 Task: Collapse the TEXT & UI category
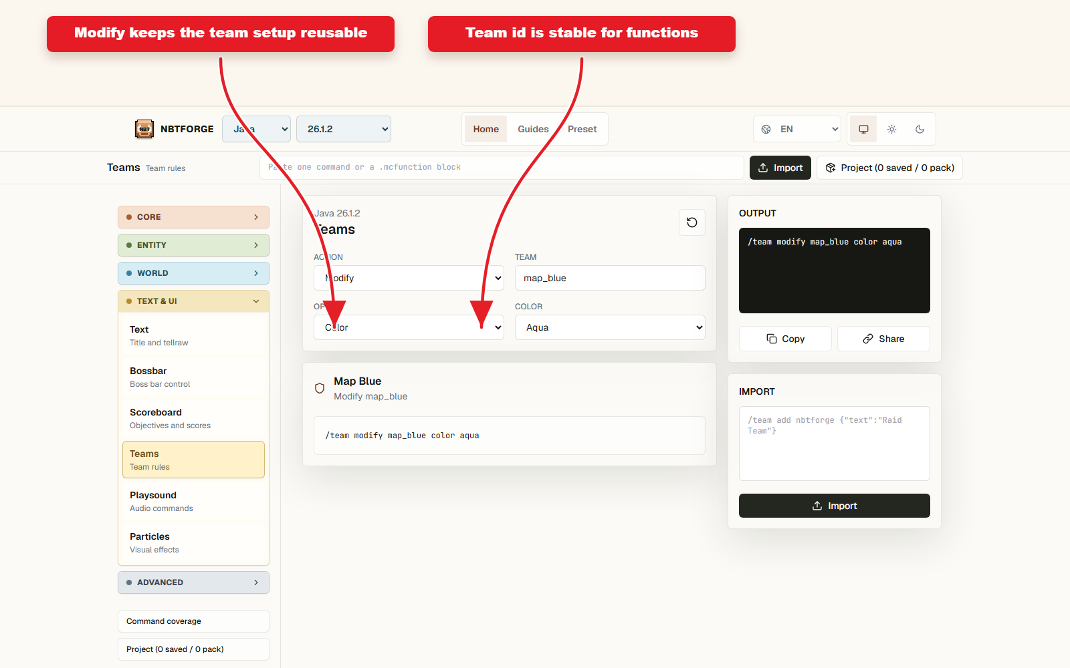(x=193, y=301)
